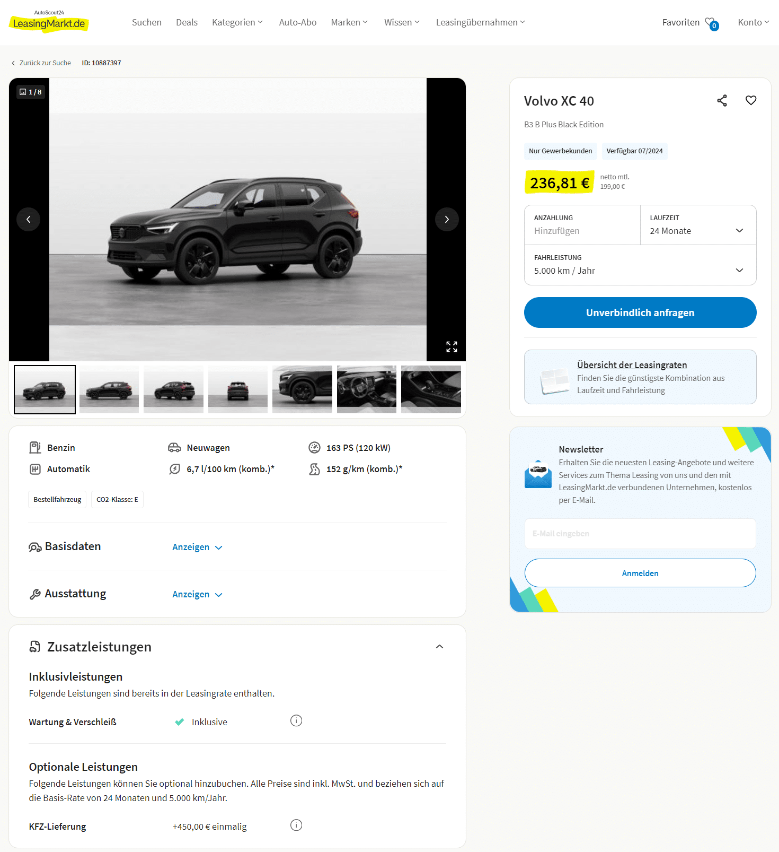Open the Marken menu
Image resolution: width=779 pixels, height=852 pixels.
tap(349, 22)
